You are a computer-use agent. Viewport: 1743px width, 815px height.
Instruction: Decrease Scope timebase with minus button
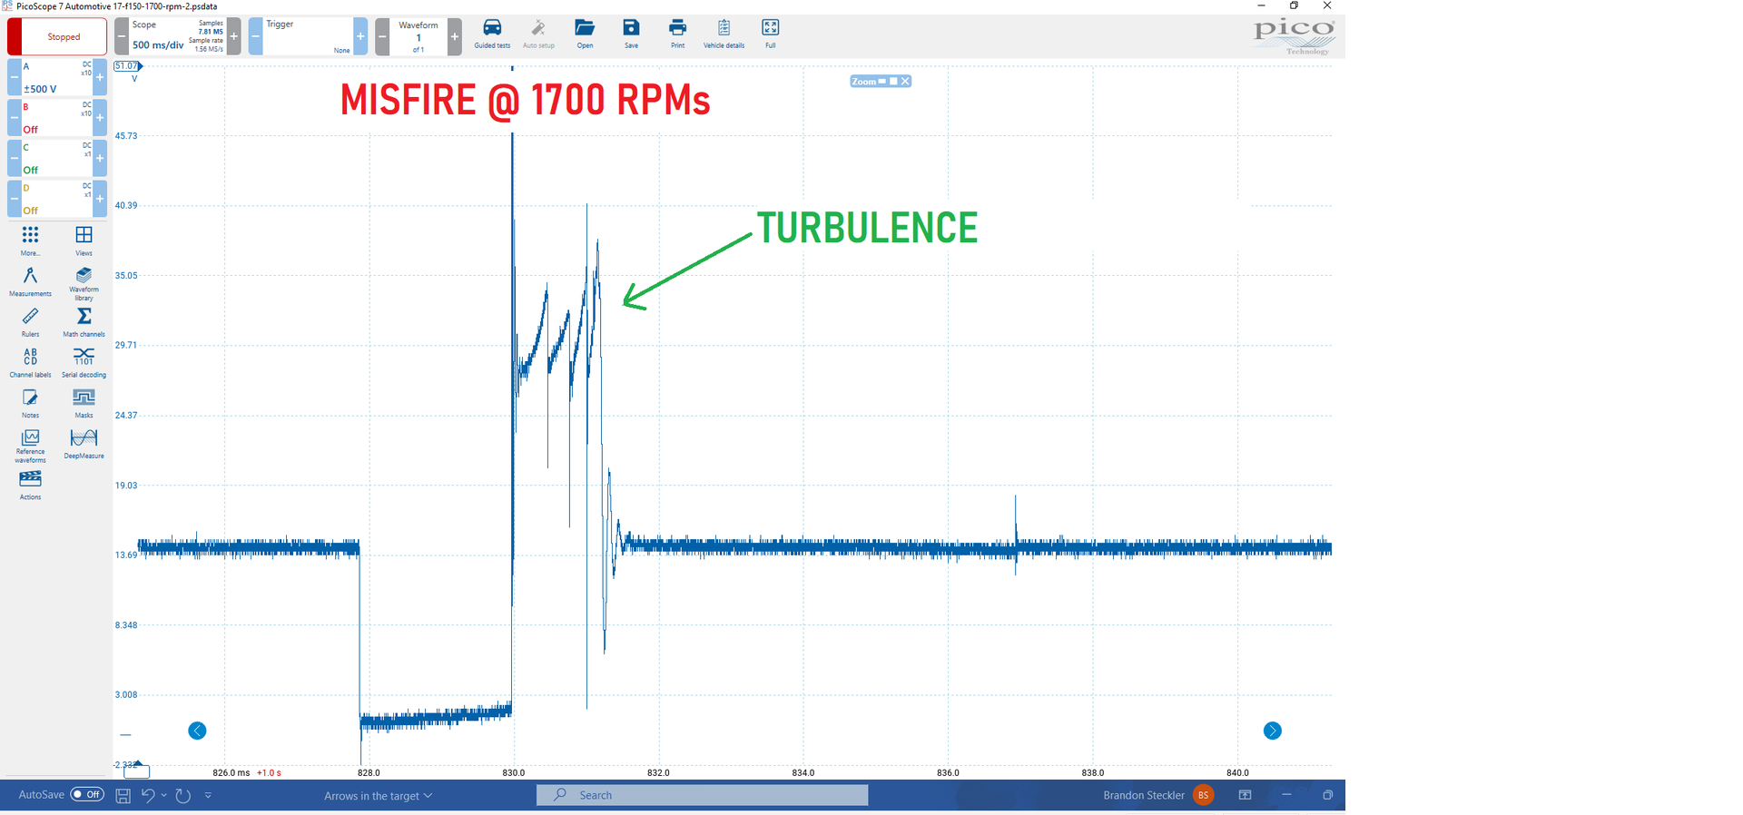click(x=122, y=36)
